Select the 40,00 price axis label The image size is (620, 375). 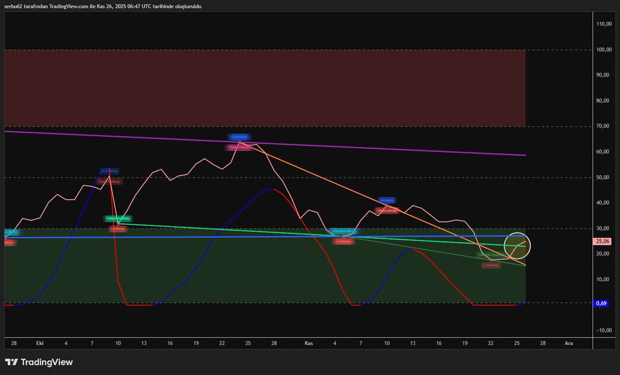[602, 203]
